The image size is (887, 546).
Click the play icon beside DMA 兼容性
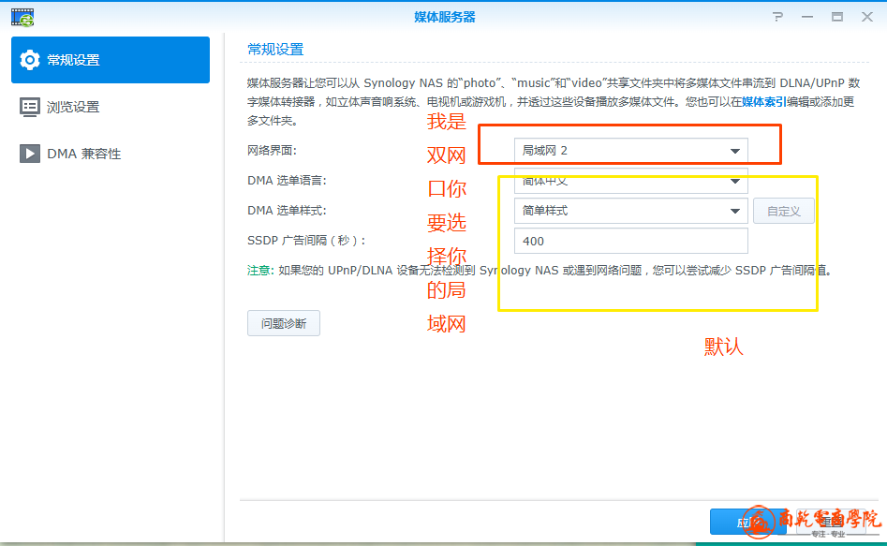30,154
